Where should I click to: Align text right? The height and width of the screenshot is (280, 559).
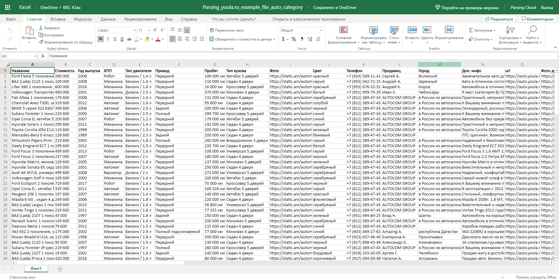(x=187, y=39)
